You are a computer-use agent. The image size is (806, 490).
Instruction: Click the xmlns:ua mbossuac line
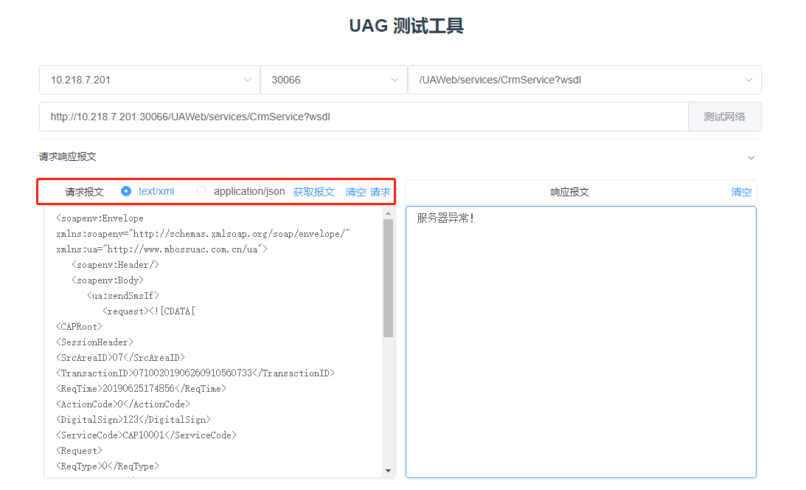coord(162,249)
